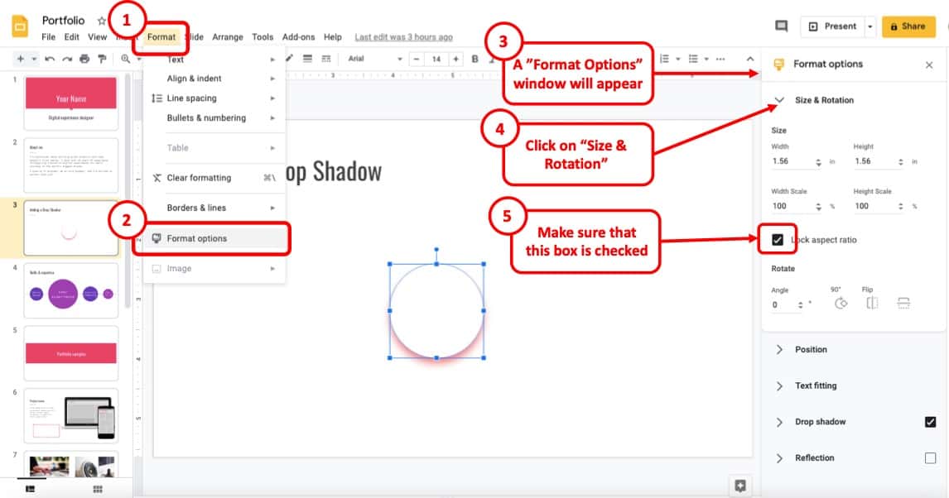Open the toolbar more options ellipsis
The height and width of the screenshot is (498, 949).
pos(720,60)
